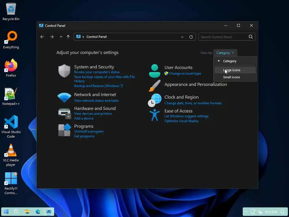Go back with the back arrow
This screenshot has height=217, width=289.
[42, 37]
